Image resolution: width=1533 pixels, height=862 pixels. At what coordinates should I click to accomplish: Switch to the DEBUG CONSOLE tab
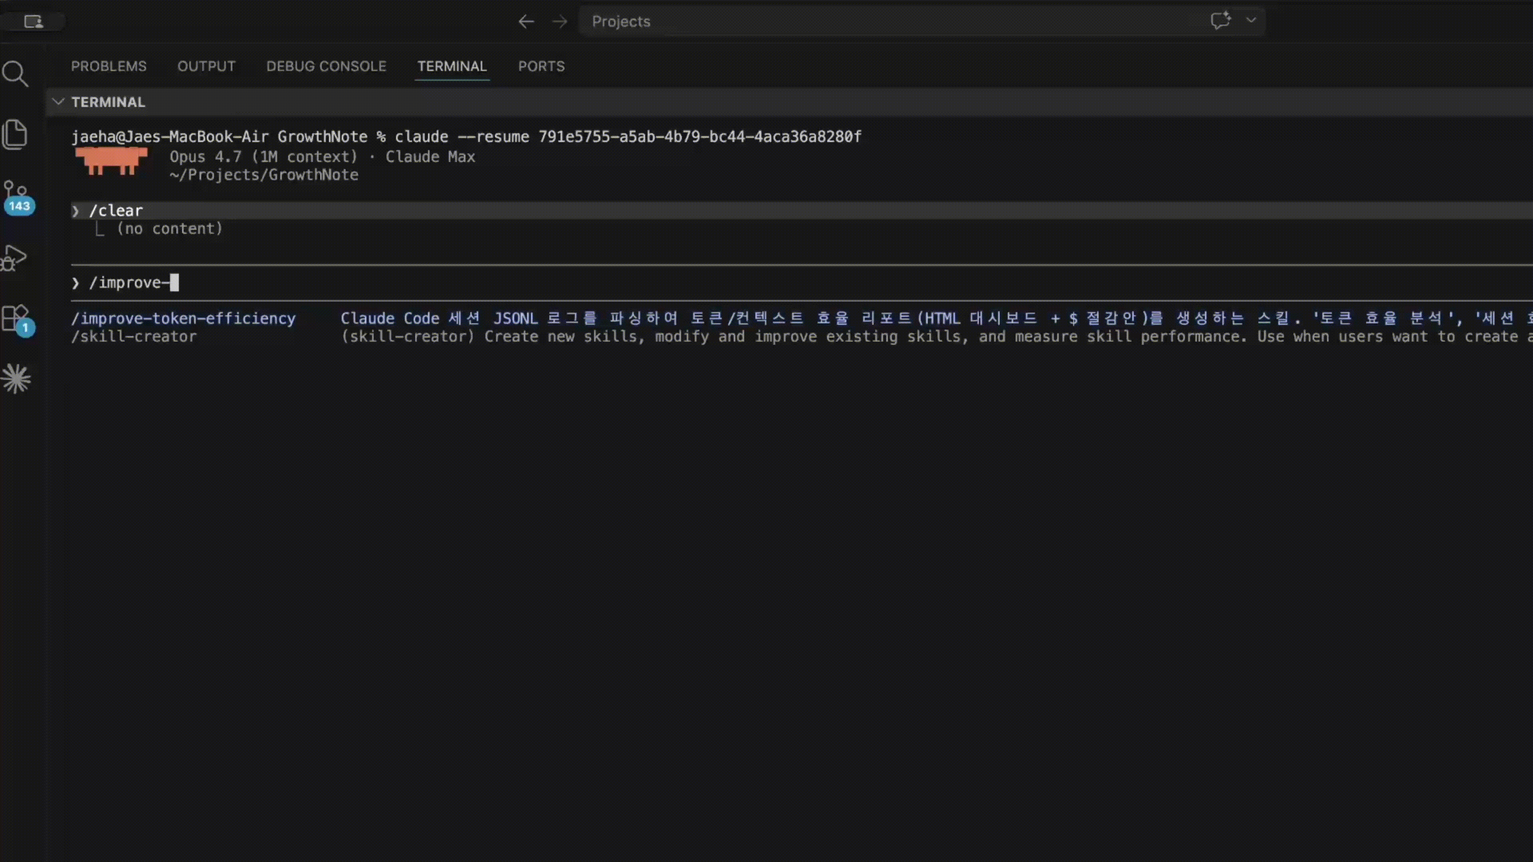tap(326, 66)
